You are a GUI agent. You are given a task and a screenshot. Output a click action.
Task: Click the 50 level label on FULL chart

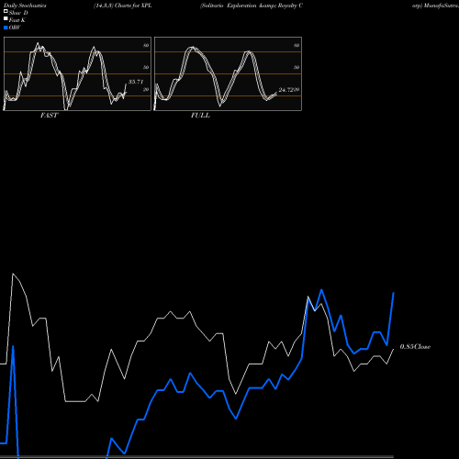(x=297, y=67)
